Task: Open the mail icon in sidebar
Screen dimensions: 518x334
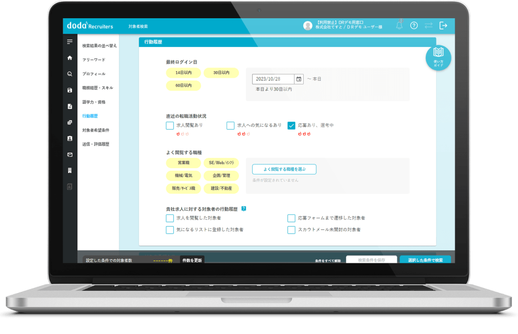Action: pos(70,154)
